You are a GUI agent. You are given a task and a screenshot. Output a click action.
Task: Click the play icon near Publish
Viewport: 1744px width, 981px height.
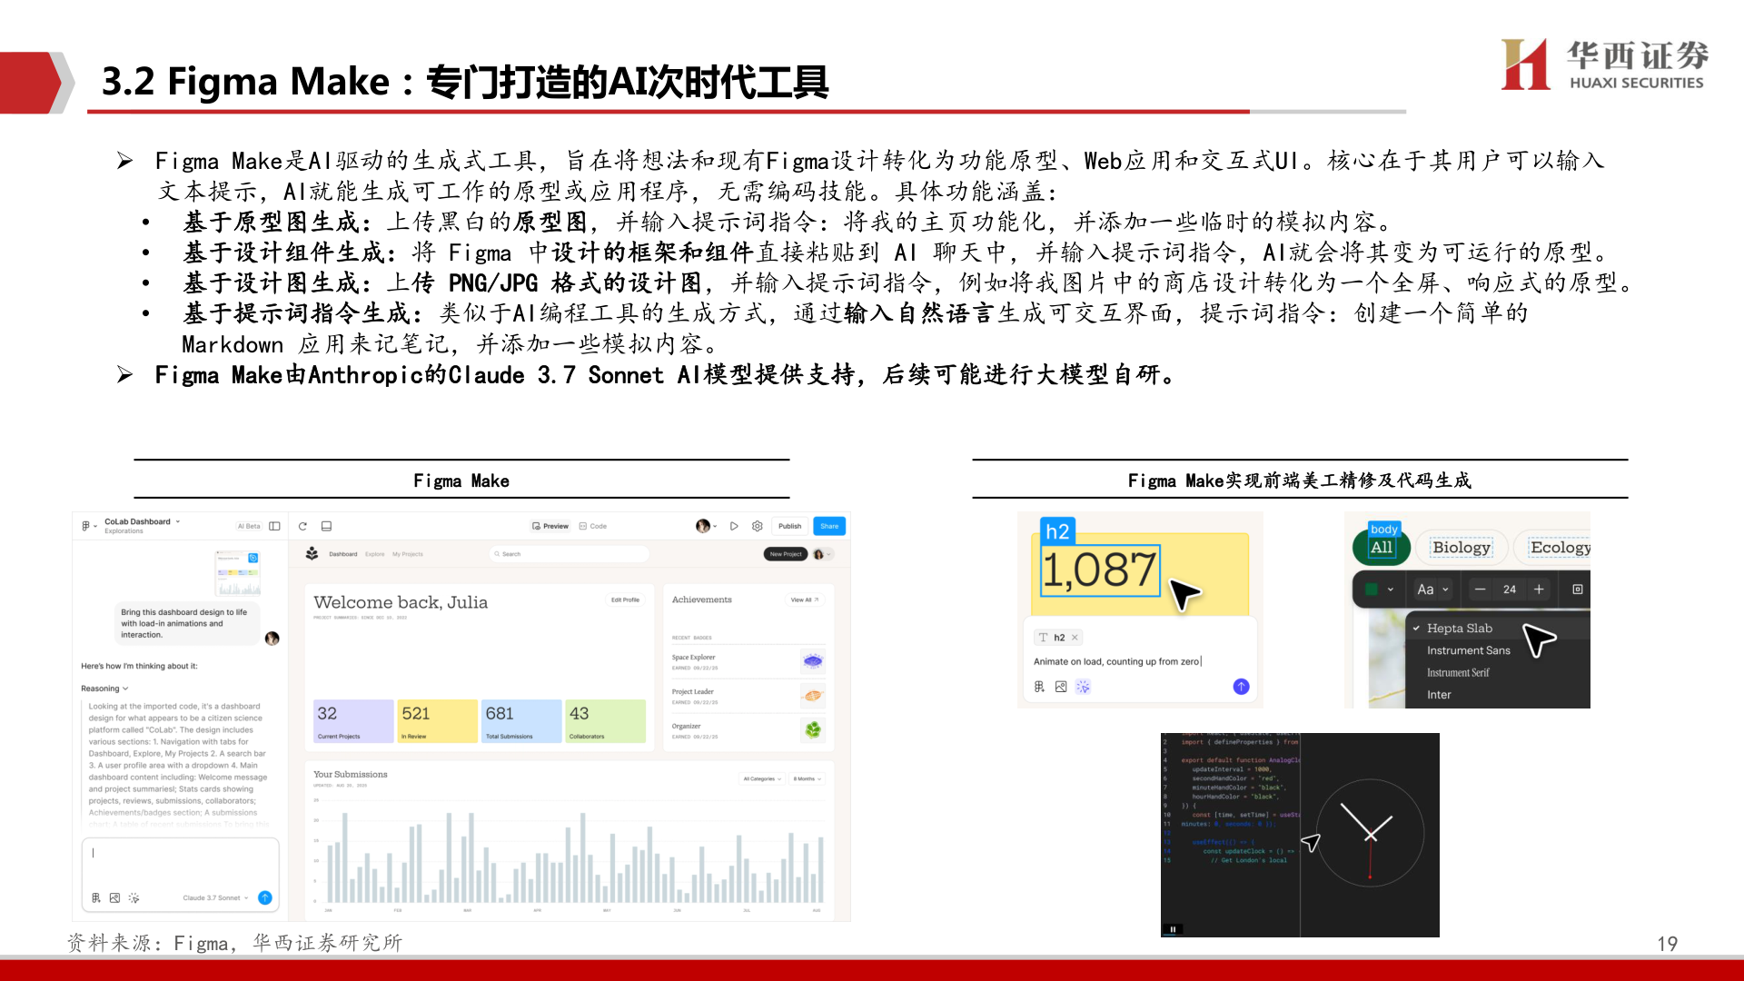[734, 526]
